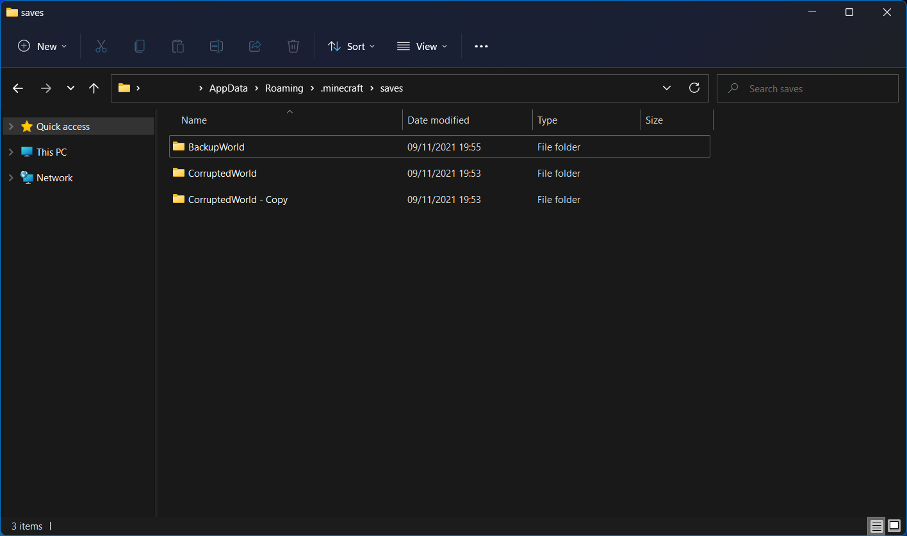The width and height of the screenshot is (907, 536).
Task: Navigate to .minecraft in address bar
Action: click(x=342, y=88)
